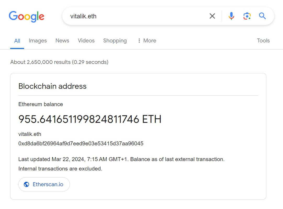
Task: Click the globe icon on the Etherscan button
Action: coord(26,184)
